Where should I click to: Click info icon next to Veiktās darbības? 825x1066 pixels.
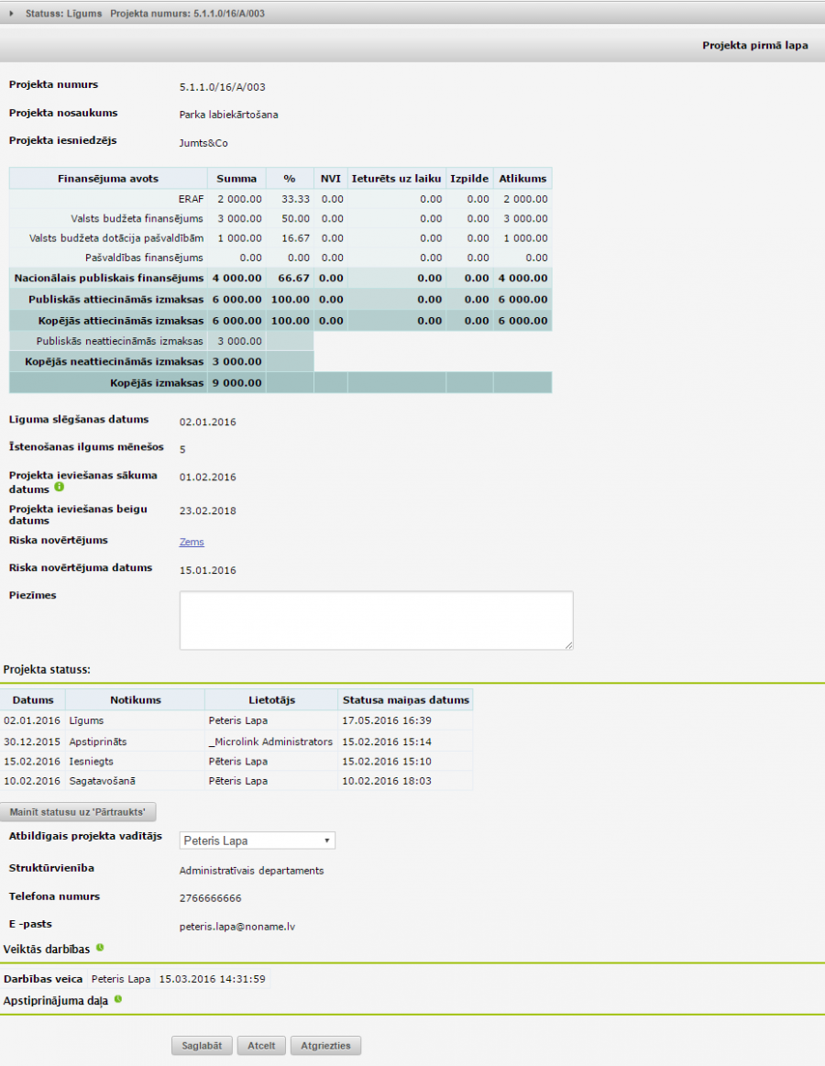[x=100, y=948]
